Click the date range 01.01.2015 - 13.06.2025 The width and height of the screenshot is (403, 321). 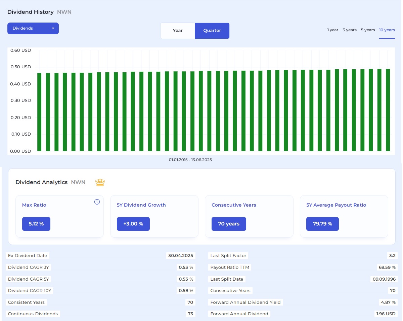190,160
